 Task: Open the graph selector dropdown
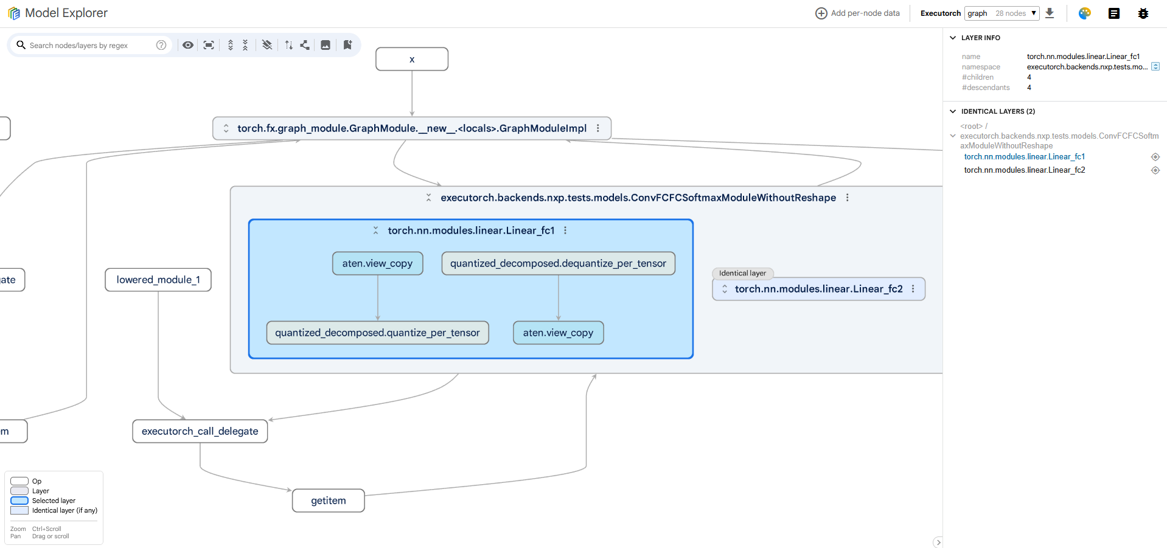(x=1002, y=13)
